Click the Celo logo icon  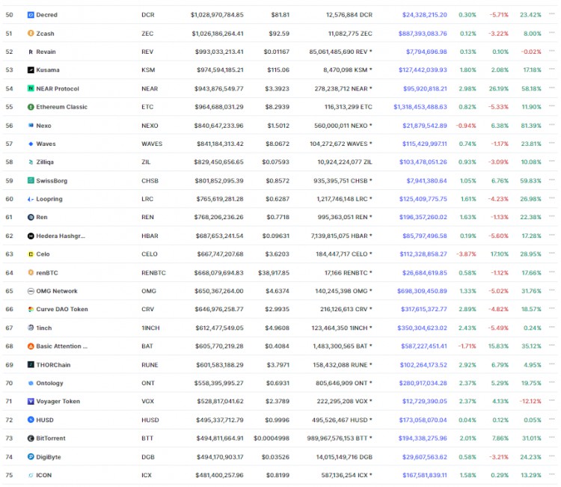point(31,254)
